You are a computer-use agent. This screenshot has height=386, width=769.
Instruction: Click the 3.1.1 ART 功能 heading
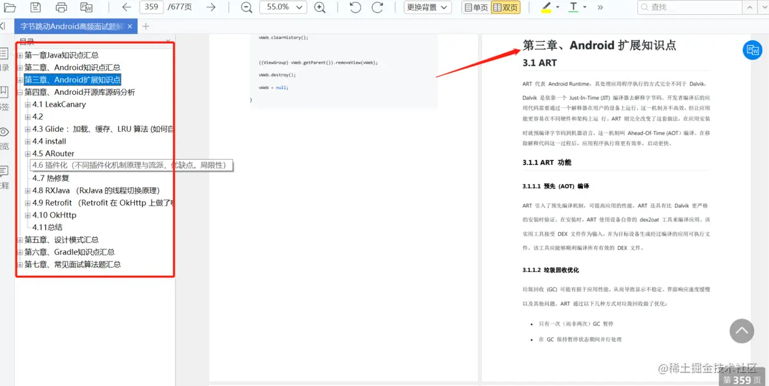[547, 162]
